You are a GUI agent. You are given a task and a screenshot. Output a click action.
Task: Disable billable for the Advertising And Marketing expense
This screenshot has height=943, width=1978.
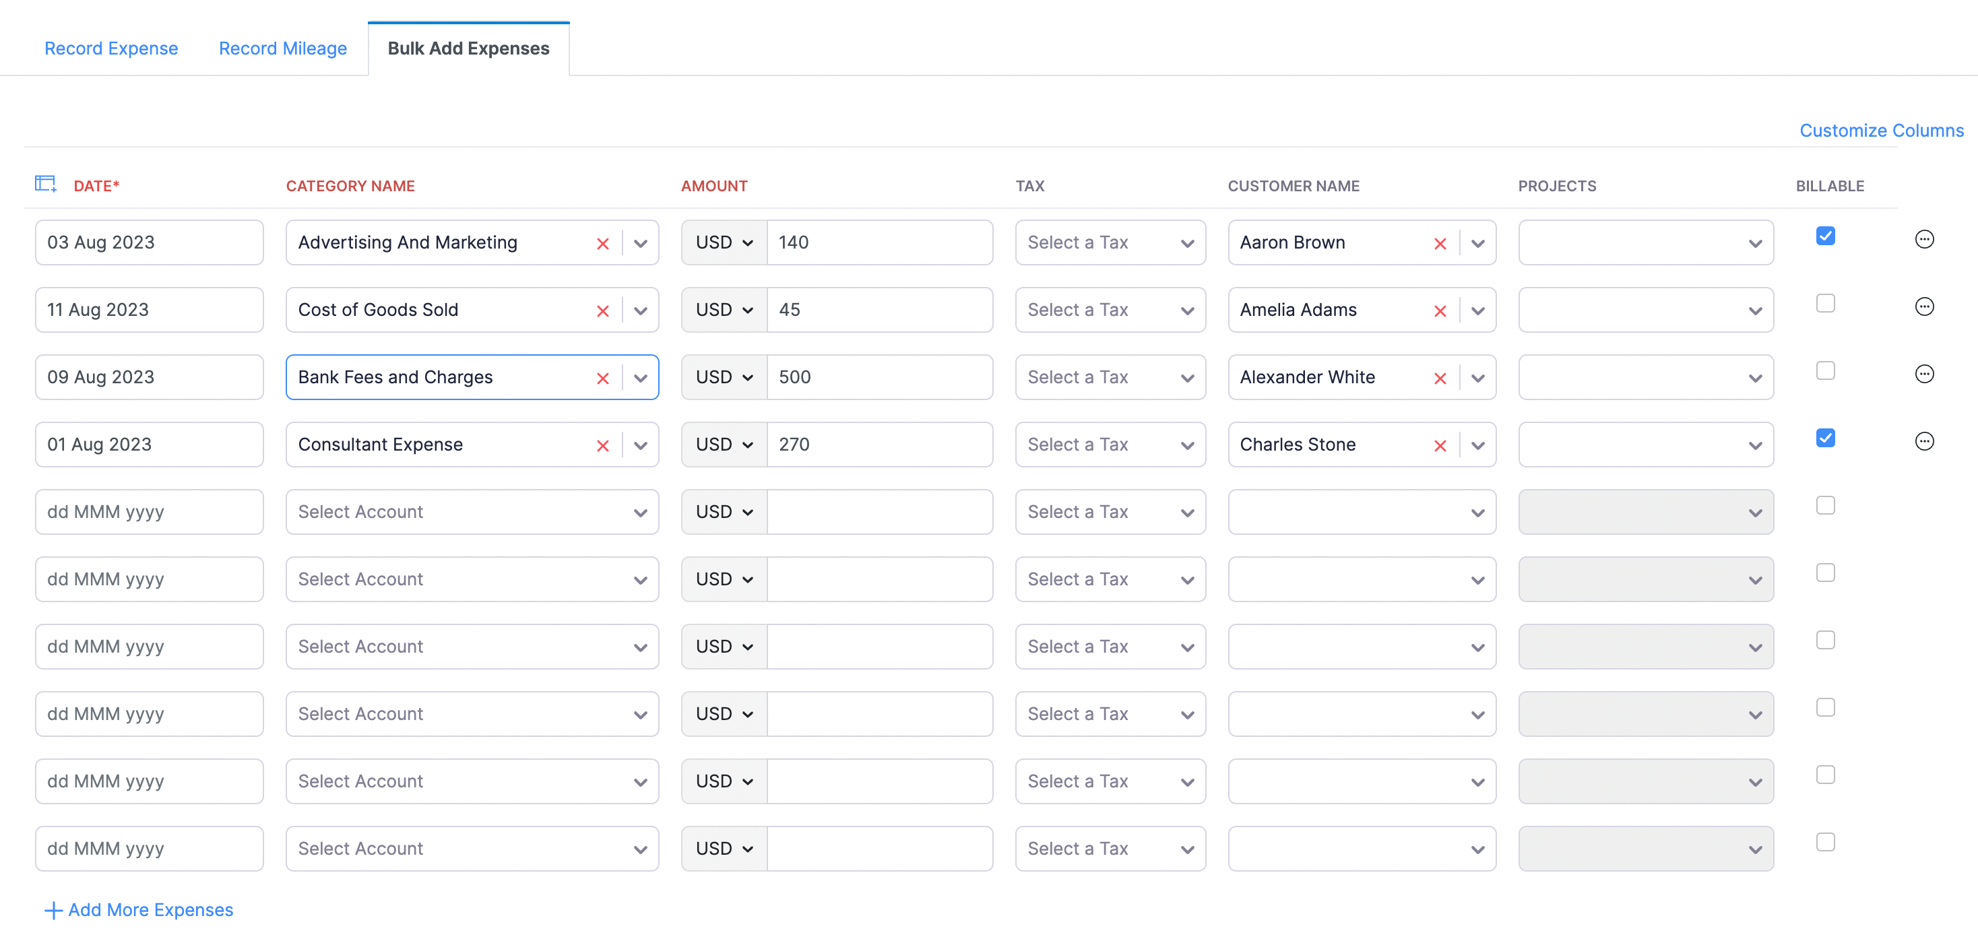1825,236
